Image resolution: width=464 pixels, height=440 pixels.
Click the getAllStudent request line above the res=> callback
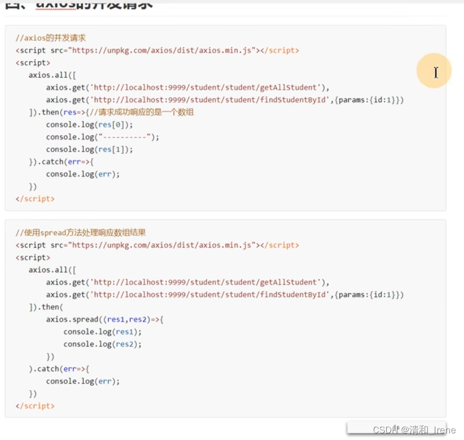click(x=188, y=88)
